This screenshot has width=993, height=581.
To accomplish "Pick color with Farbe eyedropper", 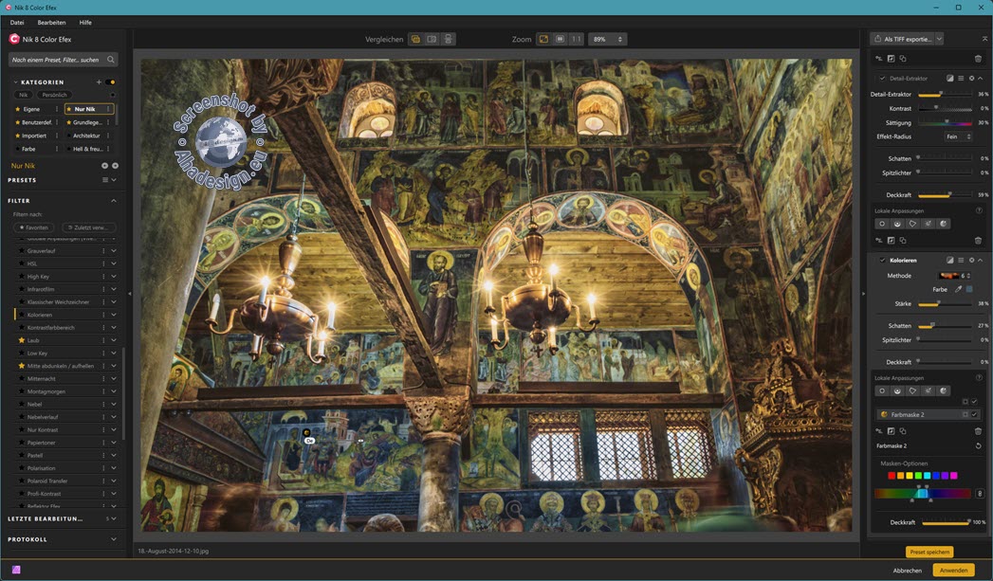I will pos(958,289).
